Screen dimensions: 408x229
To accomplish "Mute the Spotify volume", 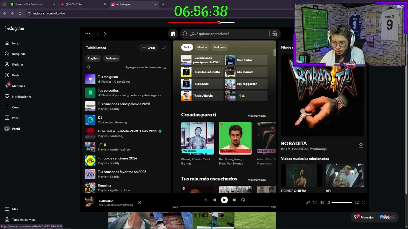I will coord(329,203).
